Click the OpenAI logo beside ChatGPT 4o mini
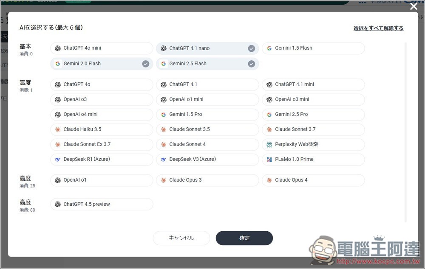 [x=58, y=48]
